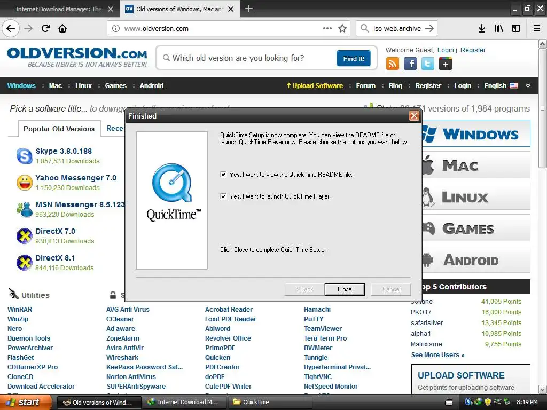This screenshot has width=547, height=410.
Task: Click the large Windows platform banner
Action: [476, 133]
